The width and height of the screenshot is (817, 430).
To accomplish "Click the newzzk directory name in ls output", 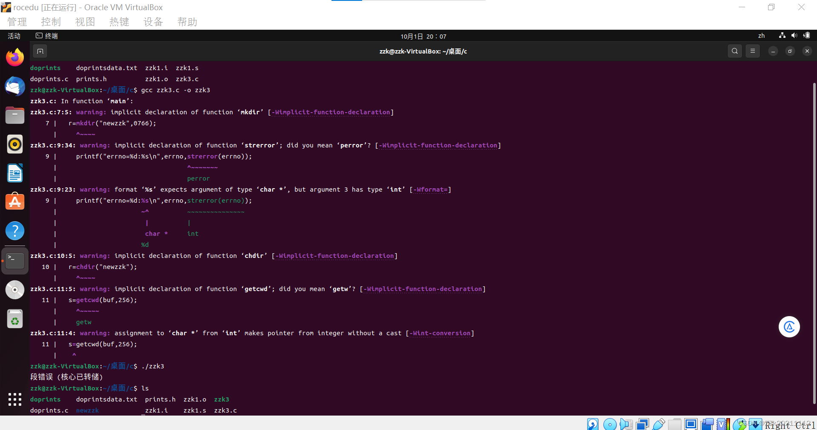I will tap(87, 410).
